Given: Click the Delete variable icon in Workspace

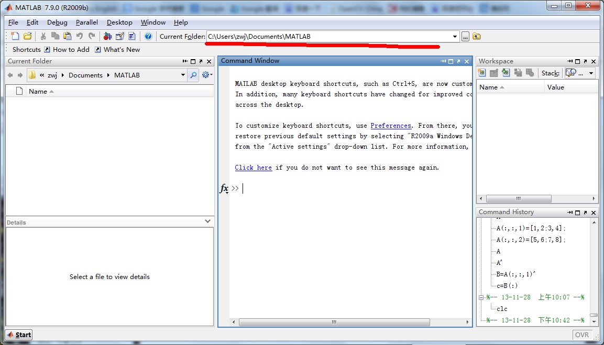Looking at the screenshot, I should pos(530,73).
